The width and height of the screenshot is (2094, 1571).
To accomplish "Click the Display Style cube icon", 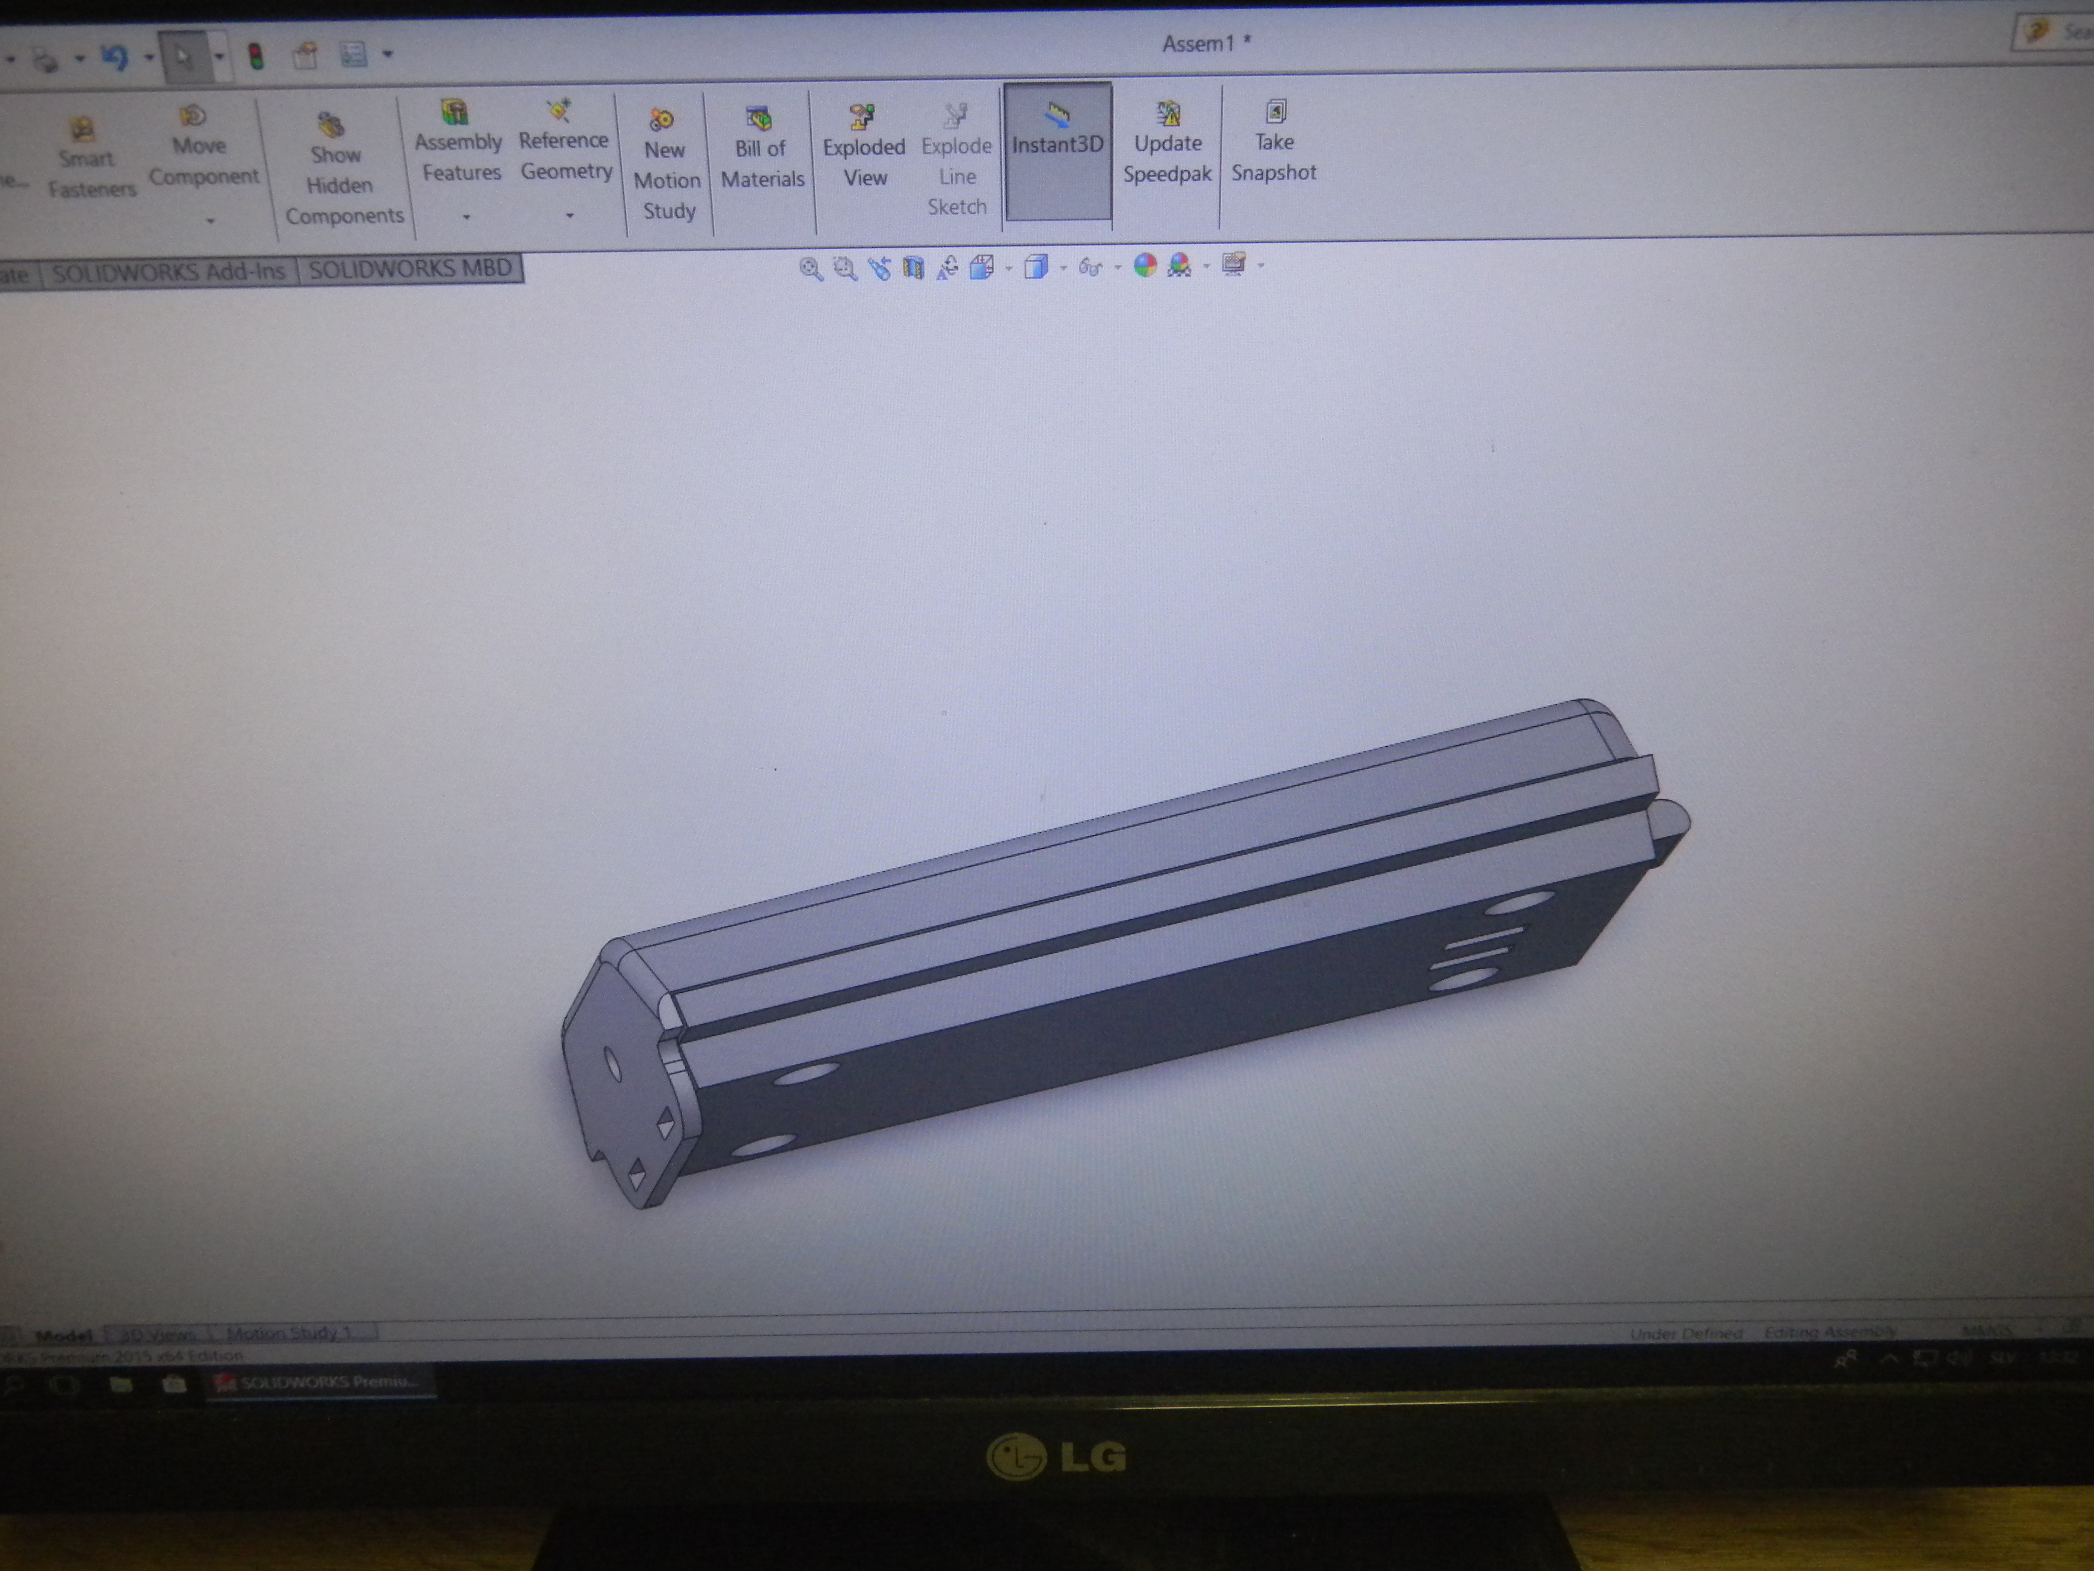I will point(1037,266).
